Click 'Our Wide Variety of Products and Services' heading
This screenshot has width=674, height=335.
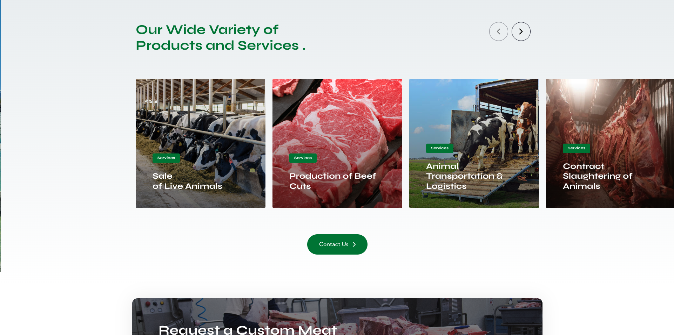tap(221, 37)
